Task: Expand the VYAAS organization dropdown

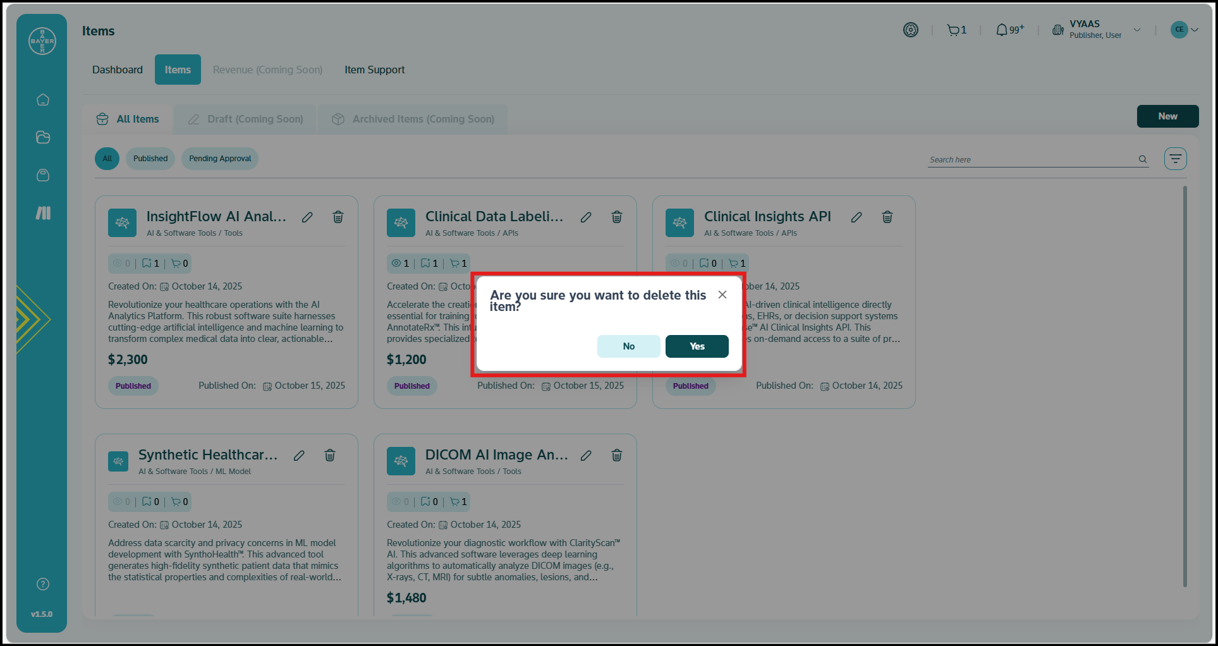Action: coord(1137,30)
